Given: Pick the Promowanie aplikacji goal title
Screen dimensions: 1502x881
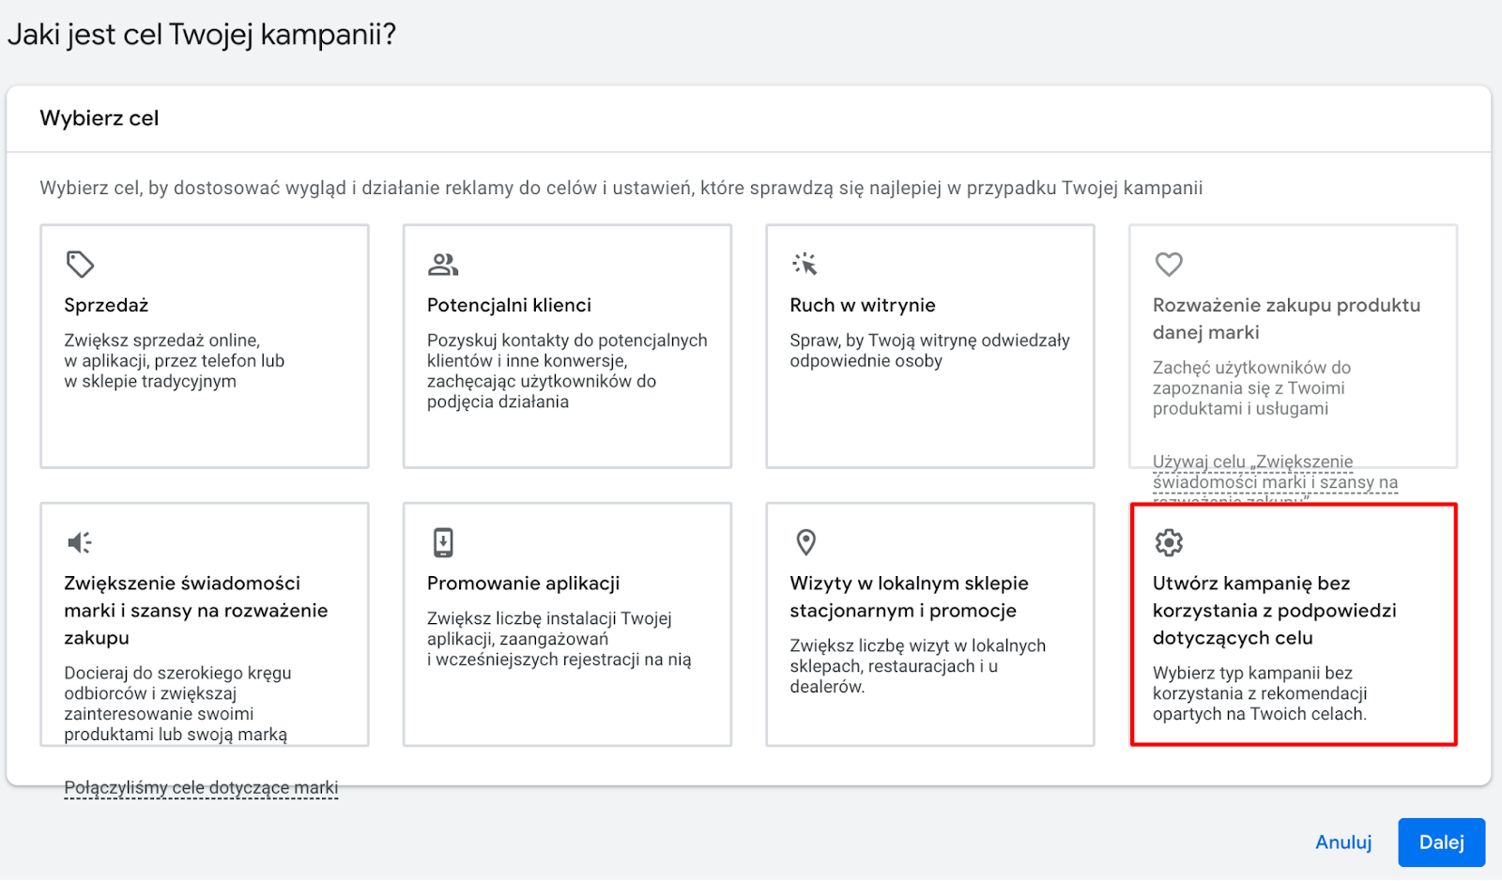Looking at the screenshot, I should (x=523, y=584).
